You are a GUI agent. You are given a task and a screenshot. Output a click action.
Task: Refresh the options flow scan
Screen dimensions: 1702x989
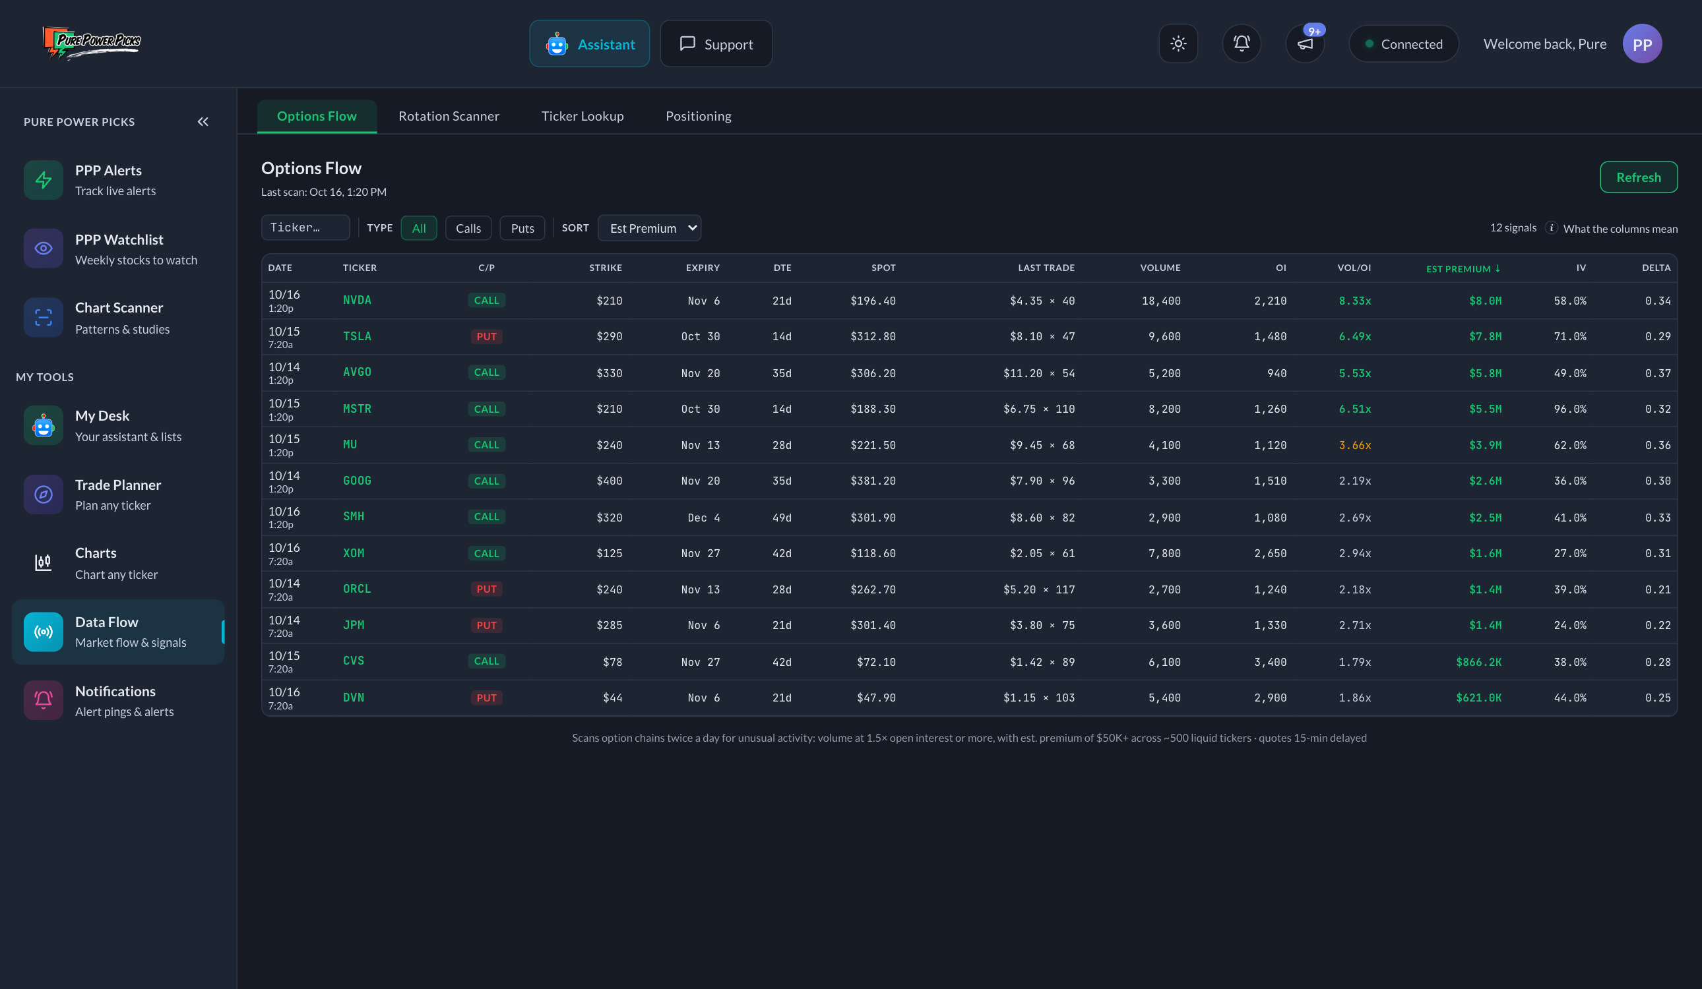point(1638,177)
